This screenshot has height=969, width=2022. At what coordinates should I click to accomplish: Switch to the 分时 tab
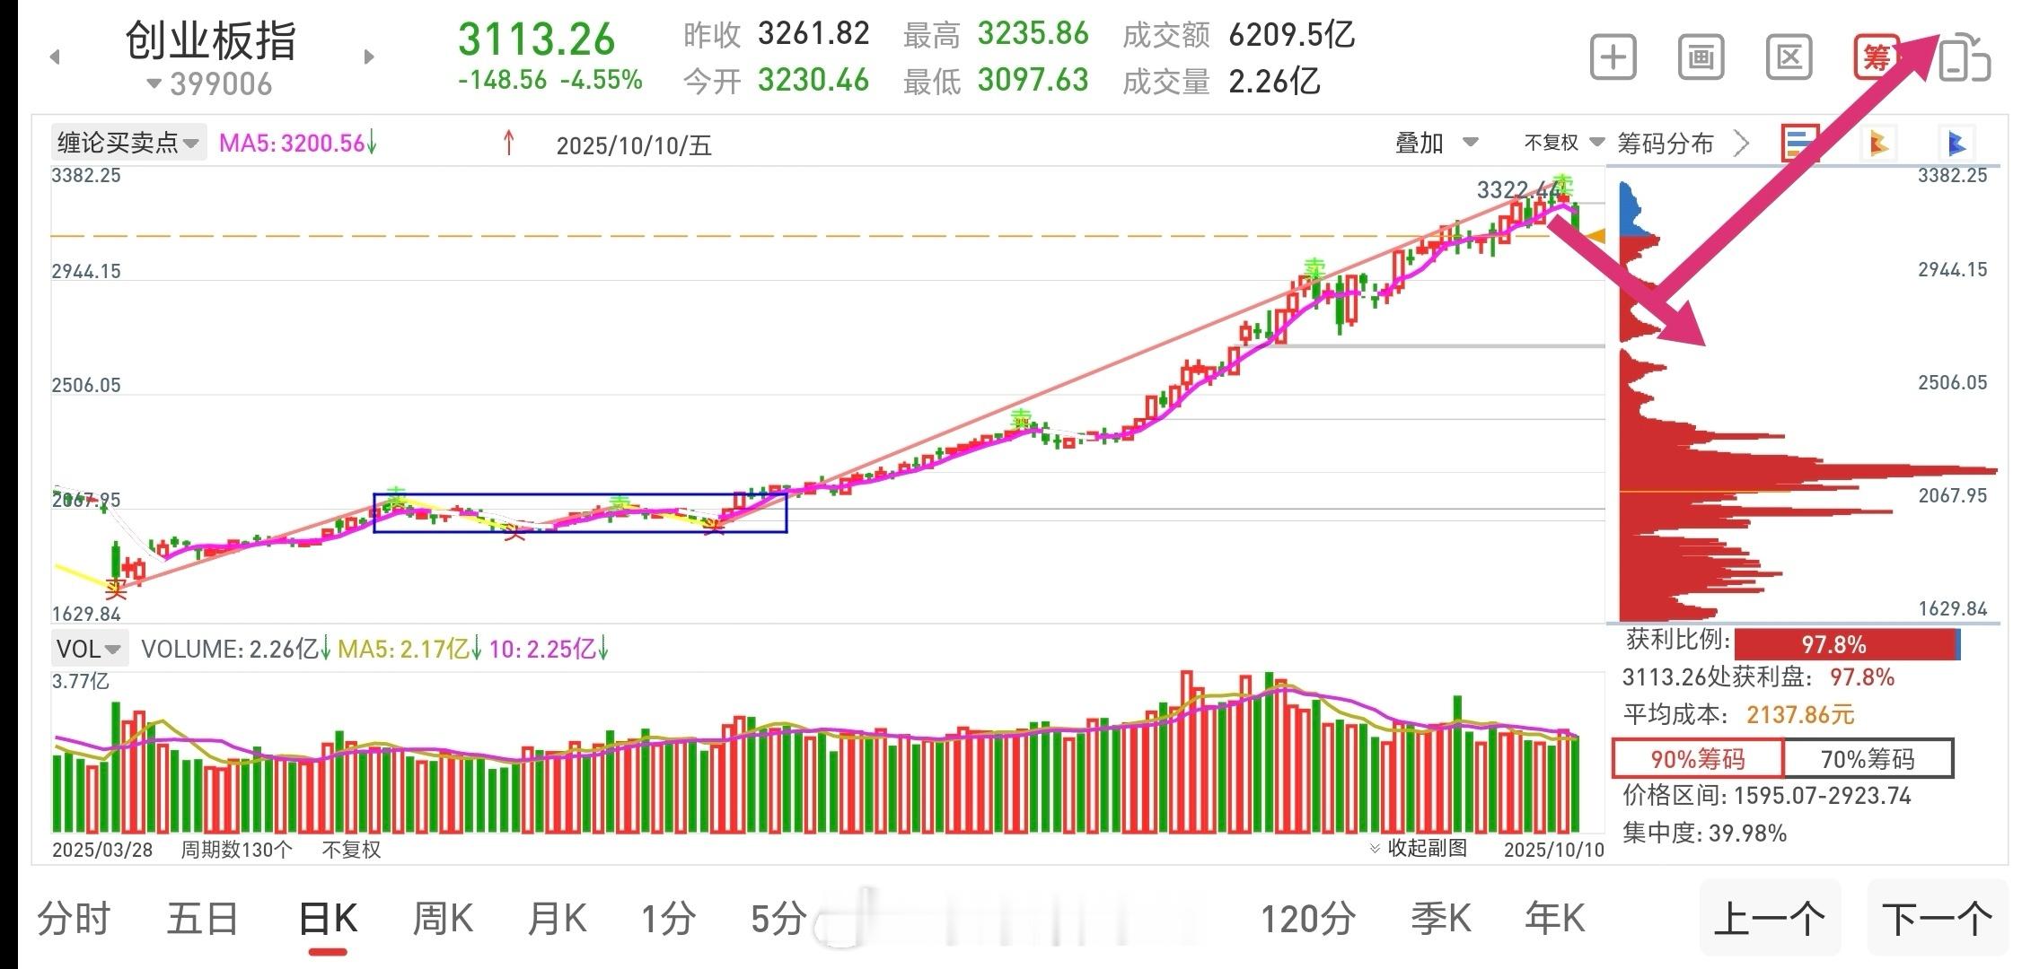[x=74, y=919]
